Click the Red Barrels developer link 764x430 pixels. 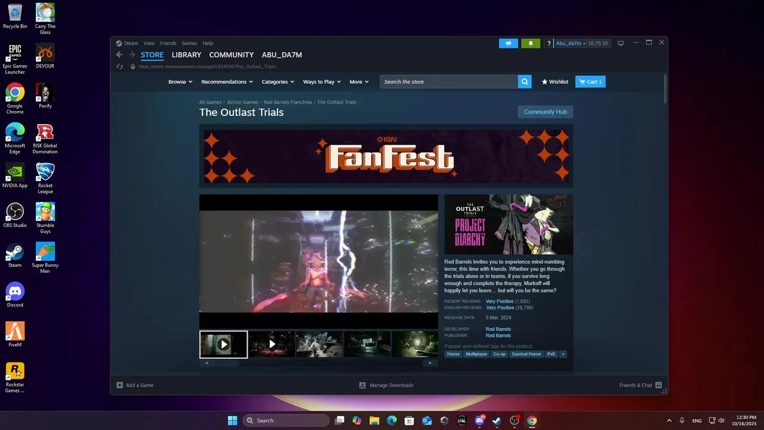[498, 329]
